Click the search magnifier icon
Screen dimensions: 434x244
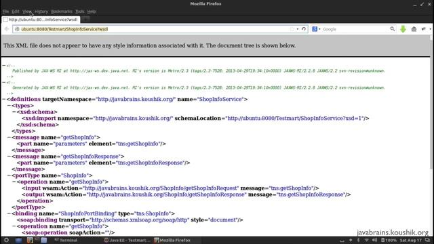click(392, 28)
